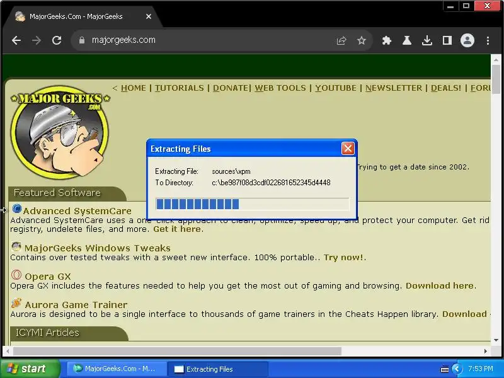Click the keyboard icon in system tray
Screen dimensions: 504x378
(x=445, y=369)
